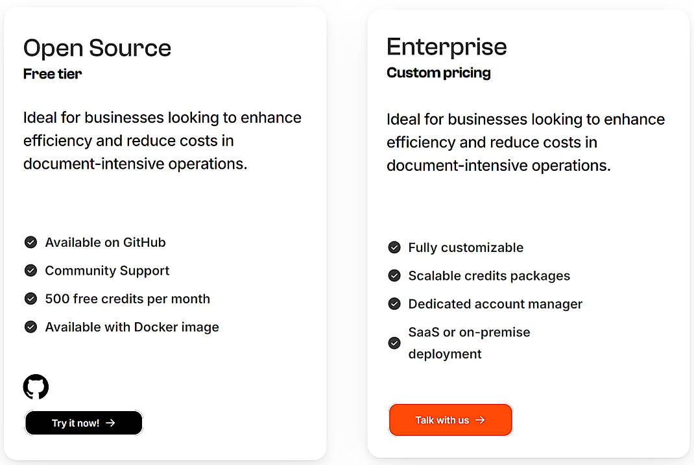Click the arrow inside Try it now button
This screenshot has height=465, width=694.
(x=112, y=422)
